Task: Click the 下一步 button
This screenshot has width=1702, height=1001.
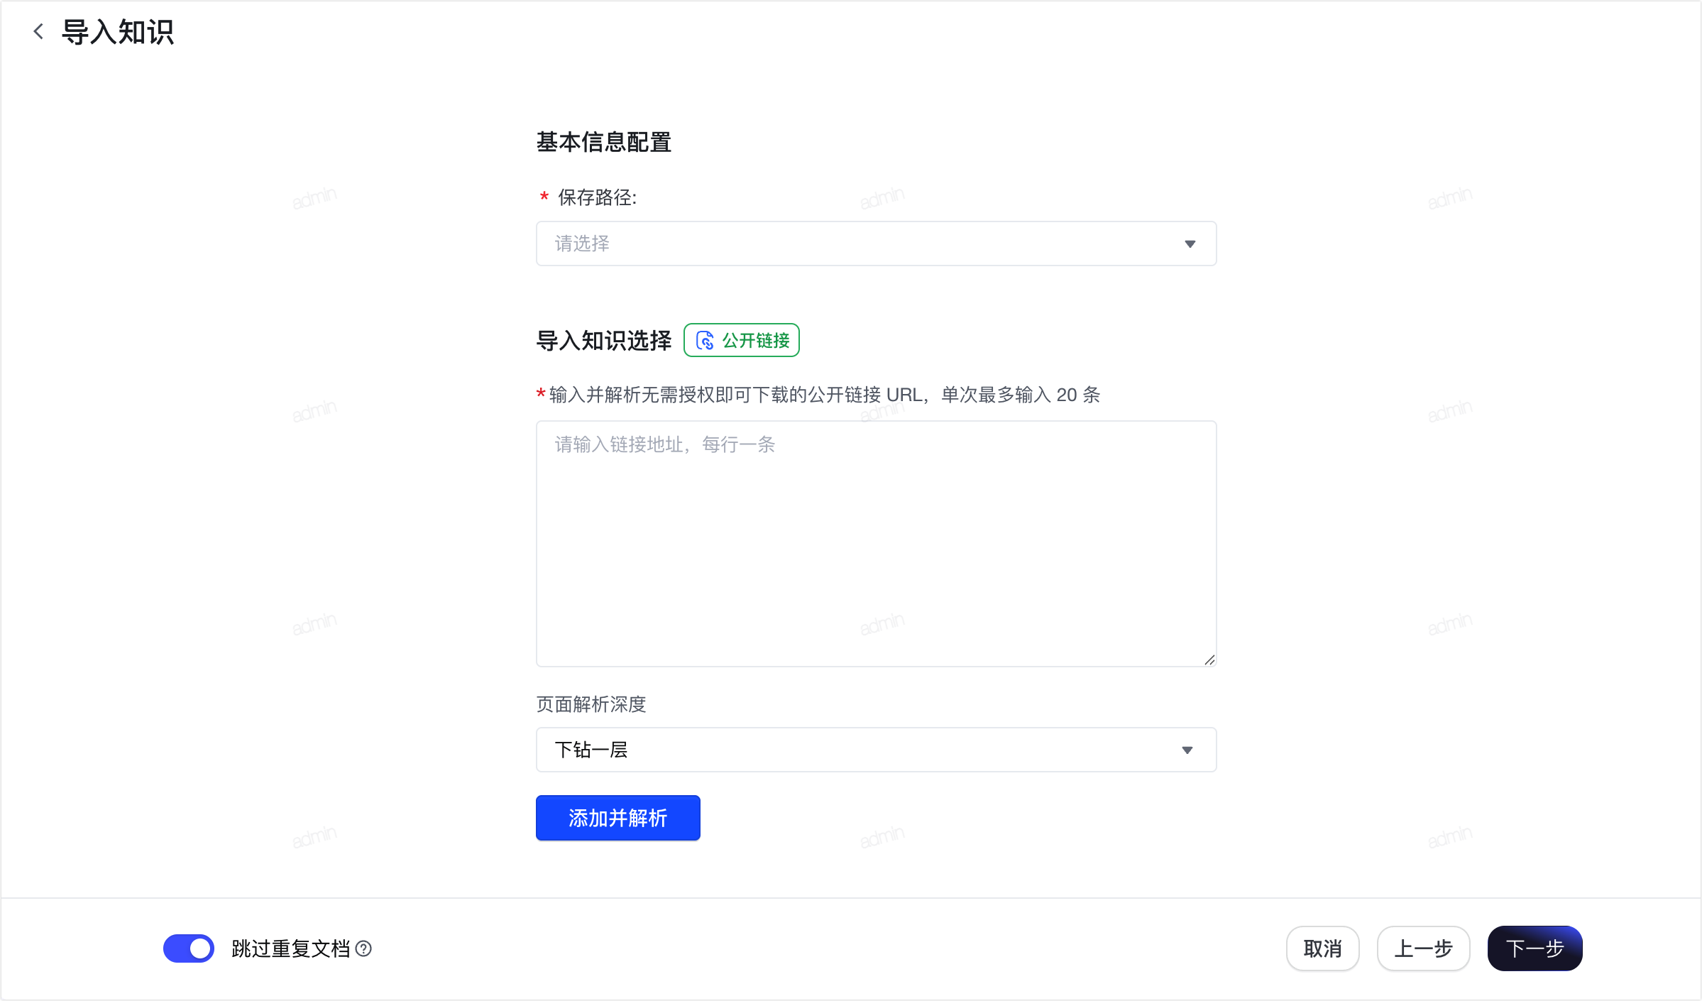Action: (x=1534, y=948)
